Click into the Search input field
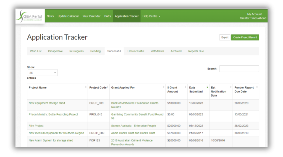The width and height of the screenshot is (283, 157). coord(239,69)
